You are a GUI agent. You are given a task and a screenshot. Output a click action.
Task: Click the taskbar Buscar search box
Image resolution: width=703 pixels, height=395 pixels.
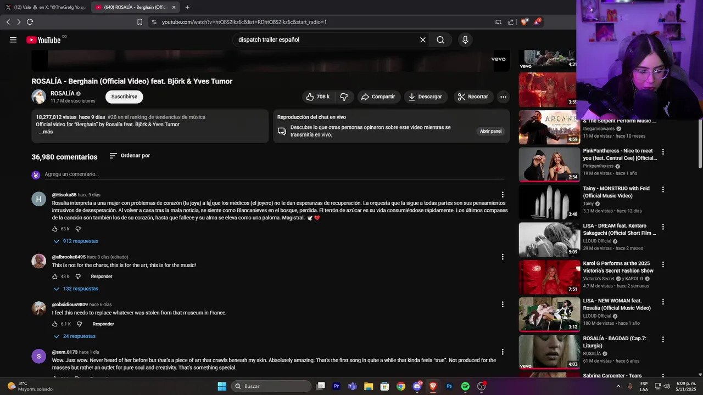(271, 386)
